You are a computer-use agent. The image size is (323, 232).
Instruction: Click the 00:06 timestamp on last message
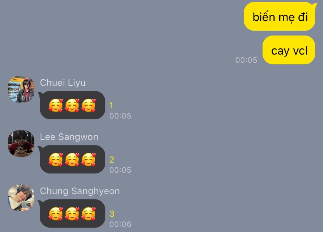pos(120,224)
